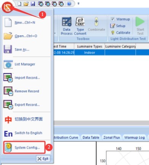Click the fourth round arrow icon before help
The image size is (149, 165).
pyautogui.click(x=61, y=4)
